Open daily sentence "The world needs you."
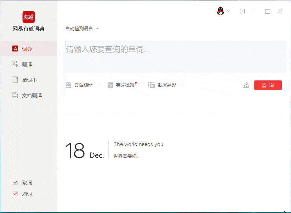Screen dimensions: 291x213 coord(139,144)
